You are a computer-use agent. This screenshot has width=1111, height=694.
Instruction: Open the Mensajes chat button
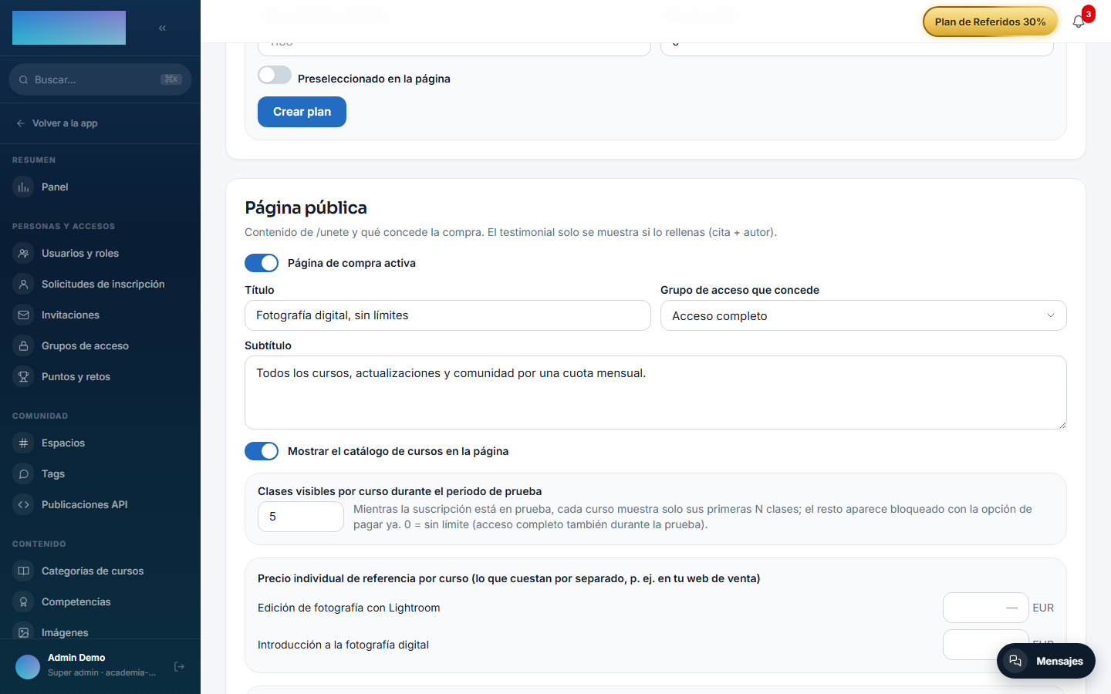tap(1046, 661)
